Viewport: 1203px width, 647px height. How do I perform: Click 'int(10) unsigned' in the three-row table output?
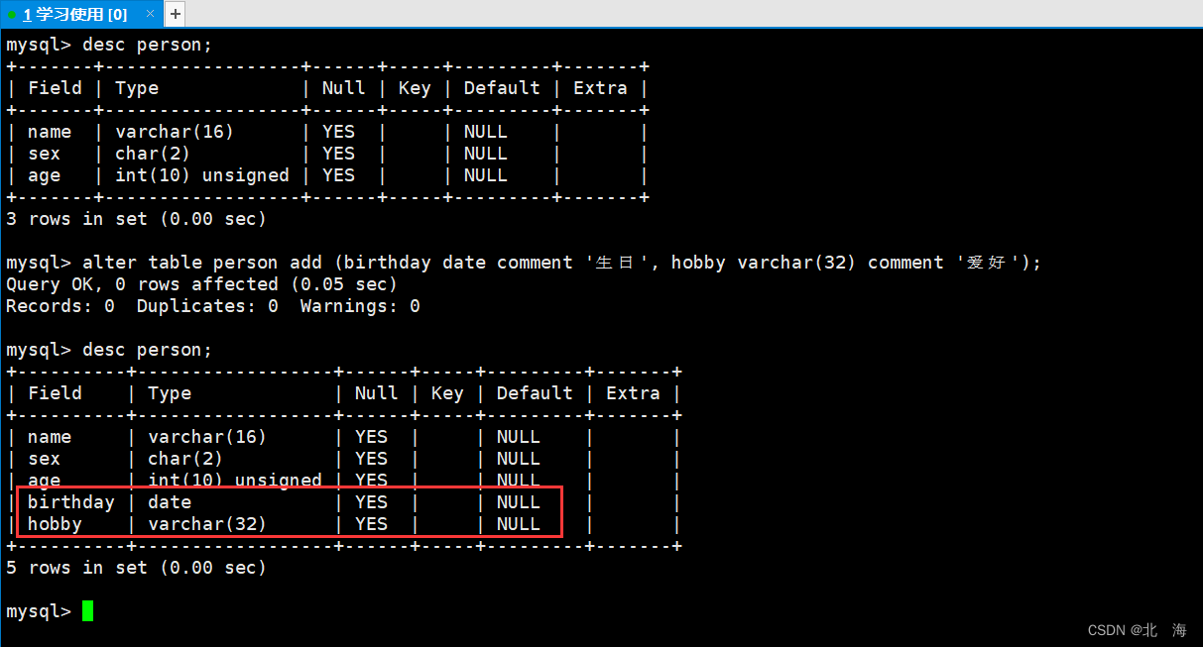tap(202, 175)
